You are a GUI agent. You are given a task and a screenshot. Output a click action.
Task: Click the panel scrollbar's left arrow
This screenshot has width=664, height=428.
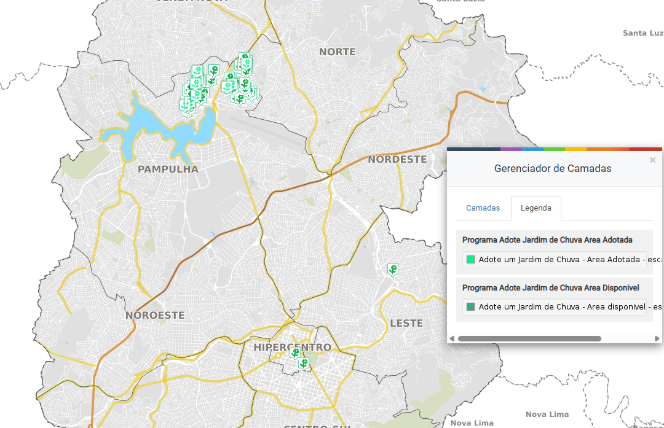pos(452,339)
